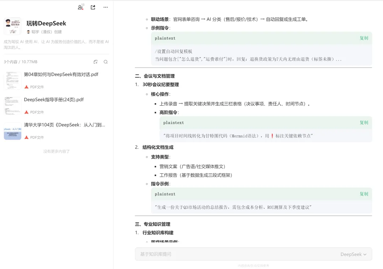This screenshot has height=269, width=383.
Task: Expand the DeepSeek model dropdown
Action: (353, 254)
